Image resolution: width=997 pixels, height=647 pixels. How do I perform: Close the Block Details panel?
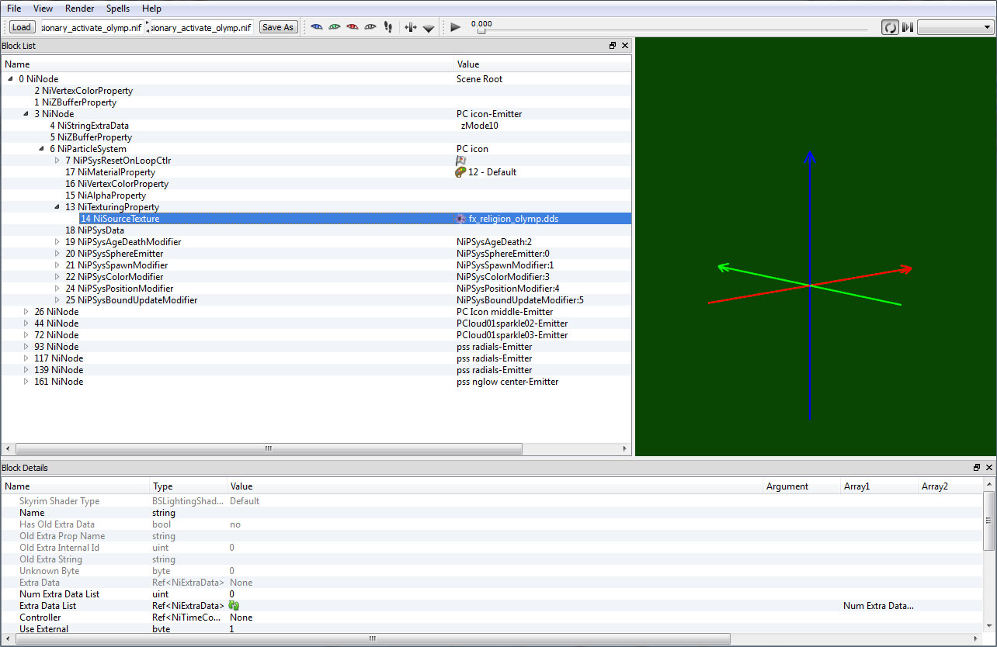click(x=989, y=468)
